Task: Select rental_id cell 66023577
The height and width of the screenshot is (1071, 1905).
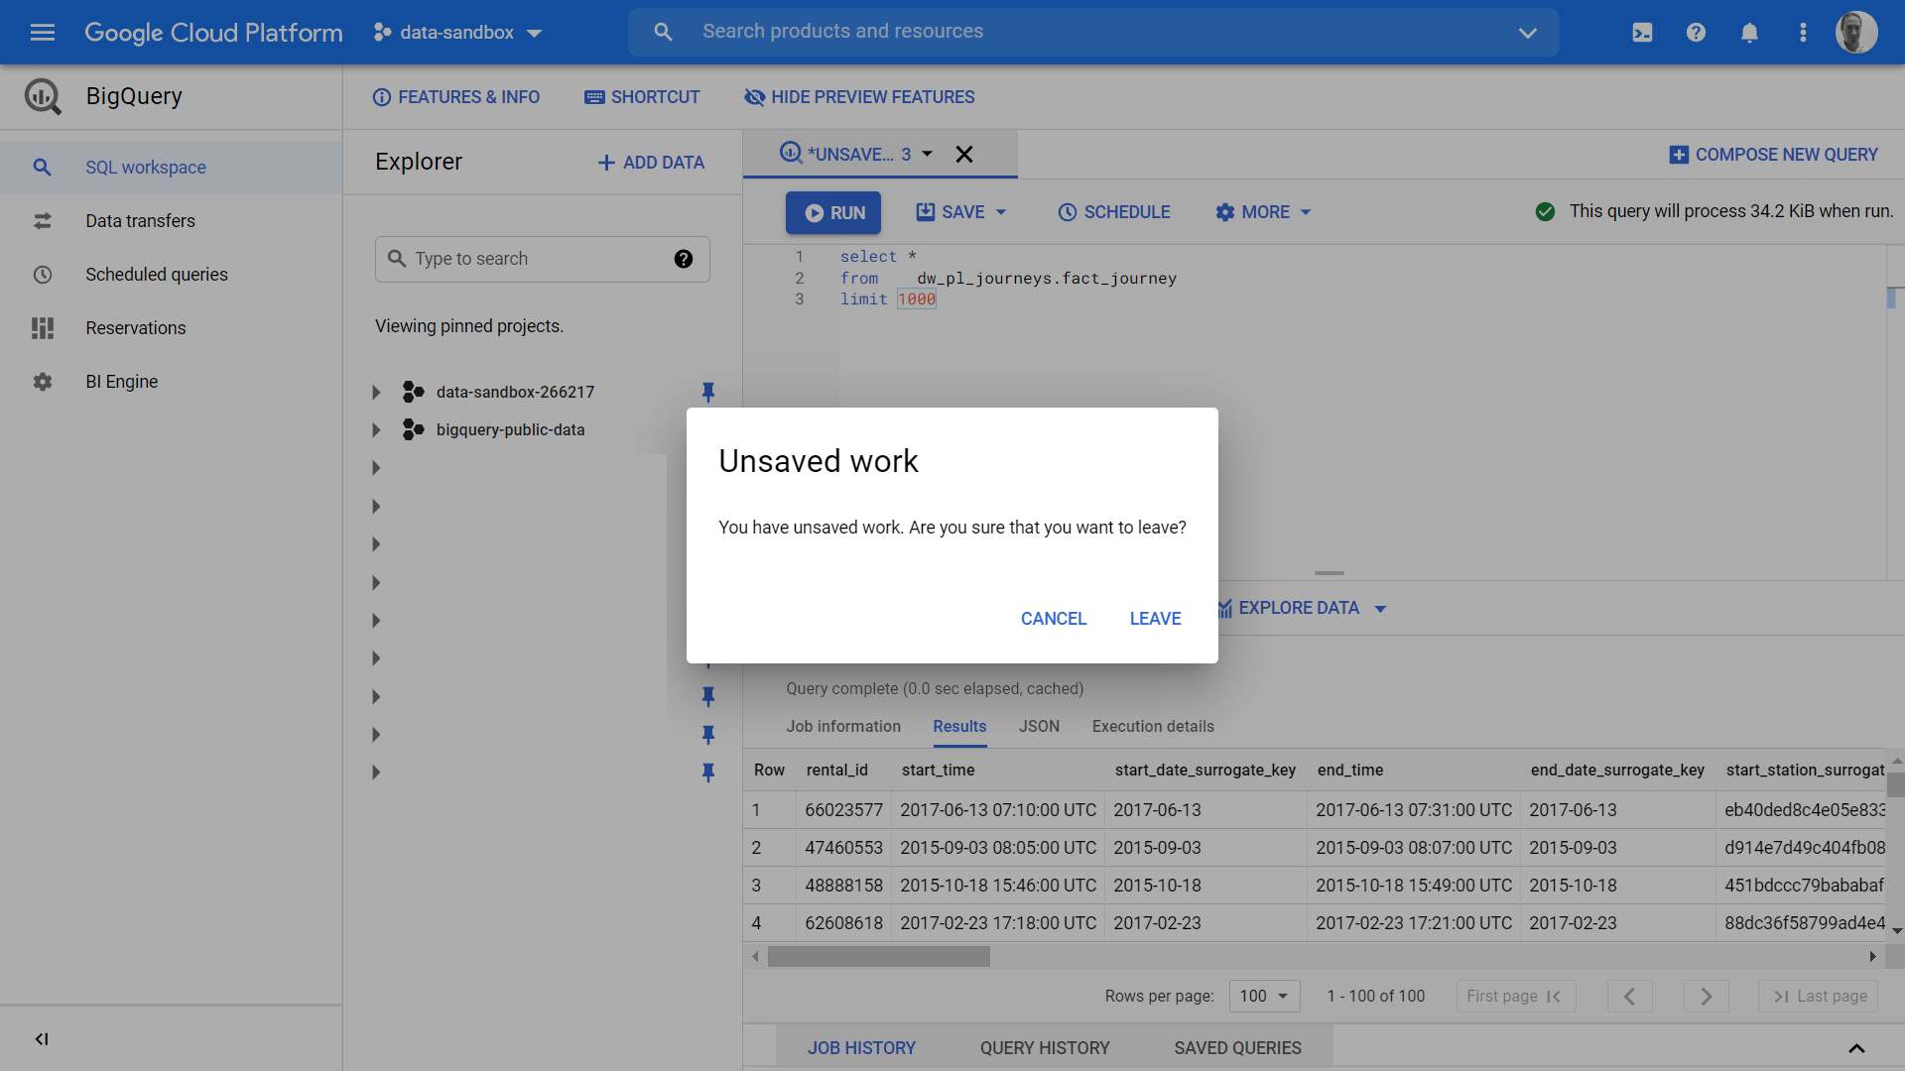Action: pyautogui.click(x=843, y=810)
